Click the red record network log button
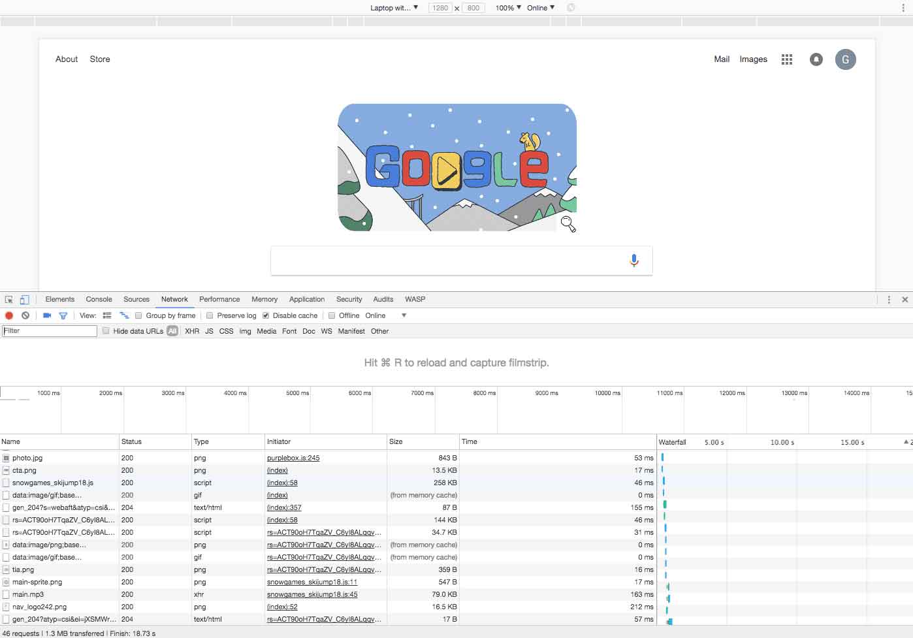 coord(9,315)
